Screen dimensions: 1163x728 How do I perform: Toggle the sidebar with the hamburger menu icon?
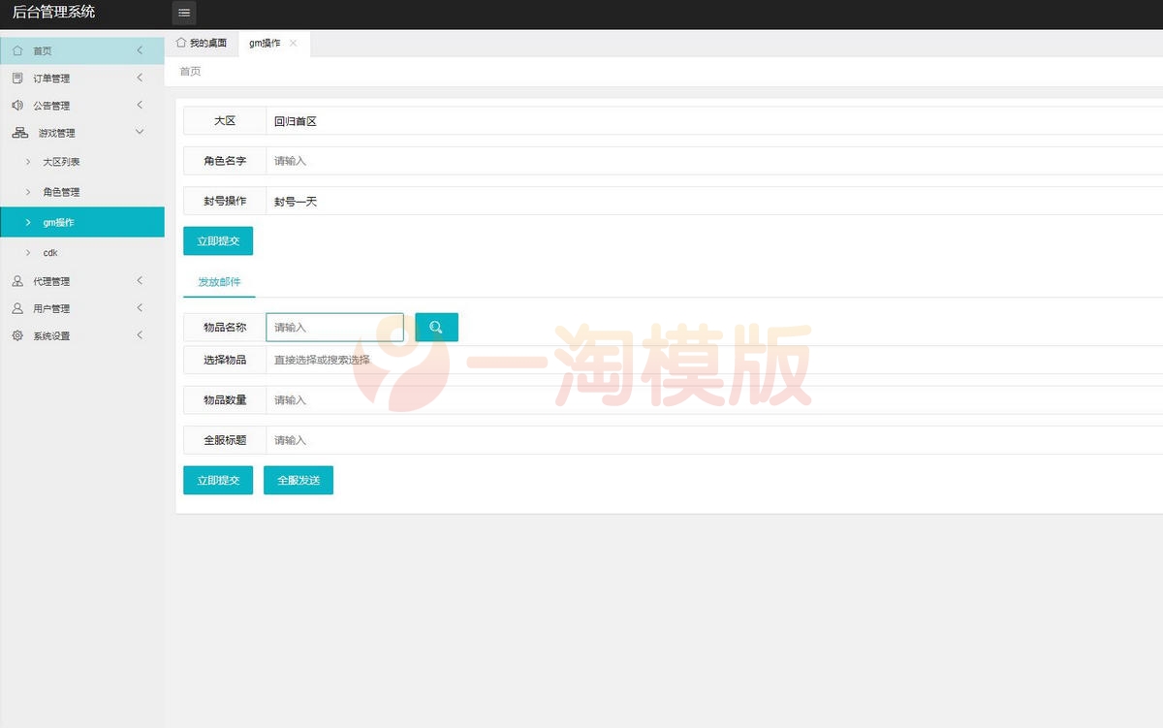tap(184, 13)
